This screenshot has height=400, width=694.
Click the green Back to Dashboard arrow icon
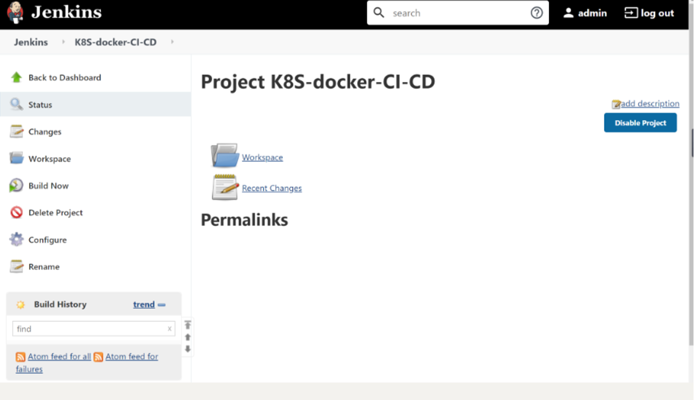(16, 78)
